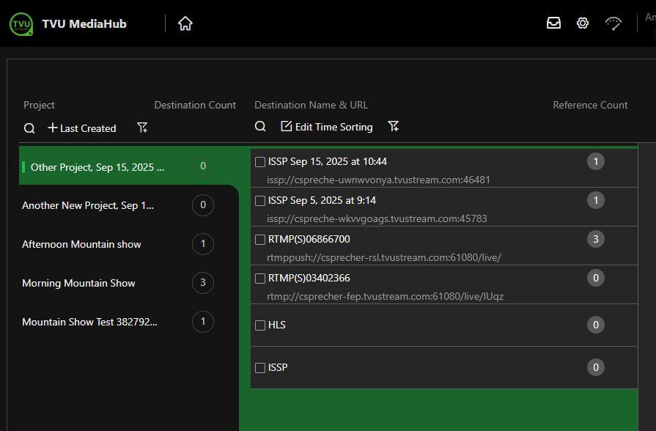This screenshot has width=656, height=431.
Task: Search projects with the magnifier icon
Action: click(x=29, y=128)
